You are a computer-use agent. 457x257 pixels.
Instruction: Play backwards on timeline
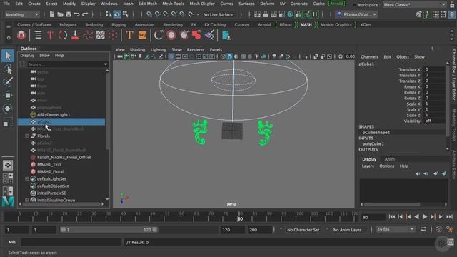point(416,216)
